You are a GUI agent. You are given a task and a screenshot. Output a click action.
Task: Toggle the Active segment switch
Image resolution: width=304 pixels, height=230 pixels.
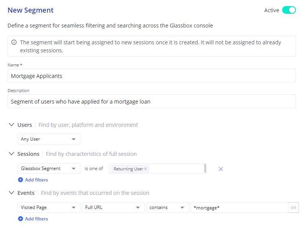[289, 10]
